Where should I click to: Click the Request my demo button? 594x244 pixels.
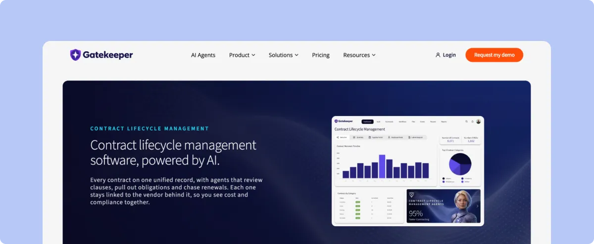494,55
